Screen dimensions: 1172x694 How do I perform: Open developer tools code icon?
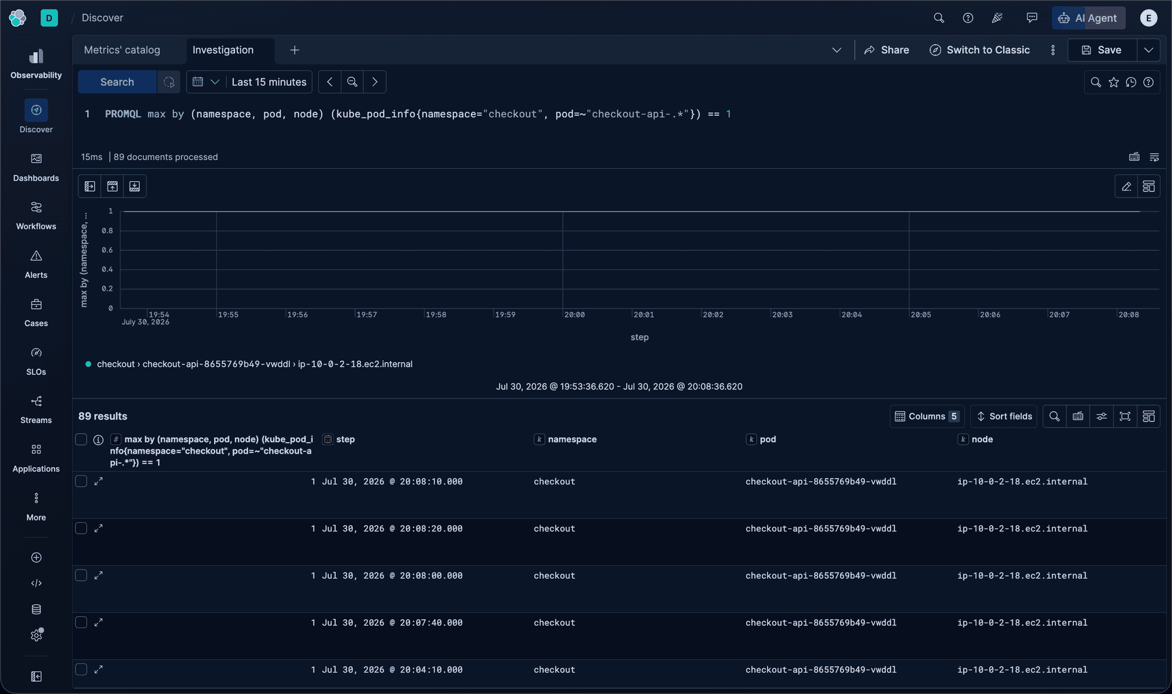[36, 583]
